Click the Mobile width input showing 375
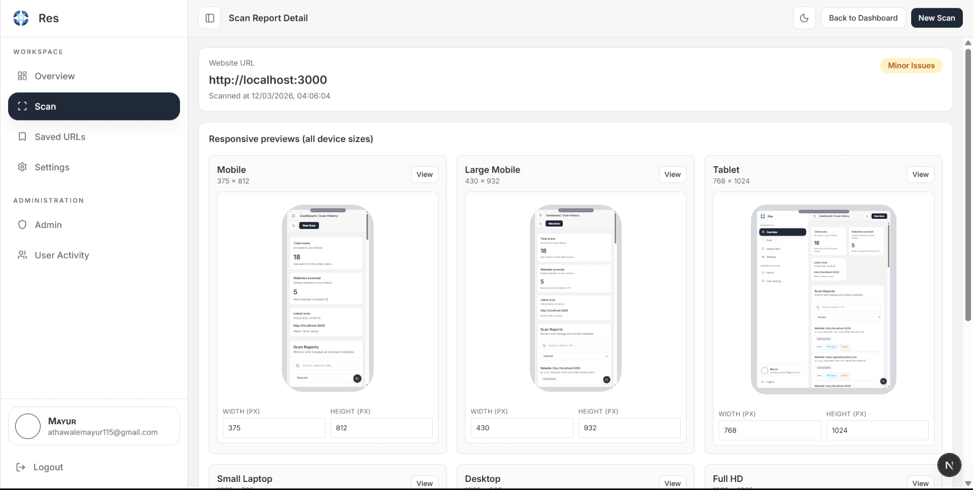 (x=273, y=428)
